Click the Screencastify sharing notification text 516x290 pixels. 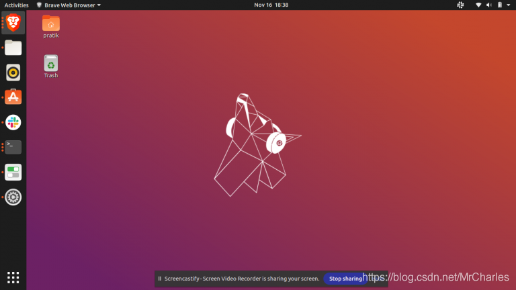(242, 279)
